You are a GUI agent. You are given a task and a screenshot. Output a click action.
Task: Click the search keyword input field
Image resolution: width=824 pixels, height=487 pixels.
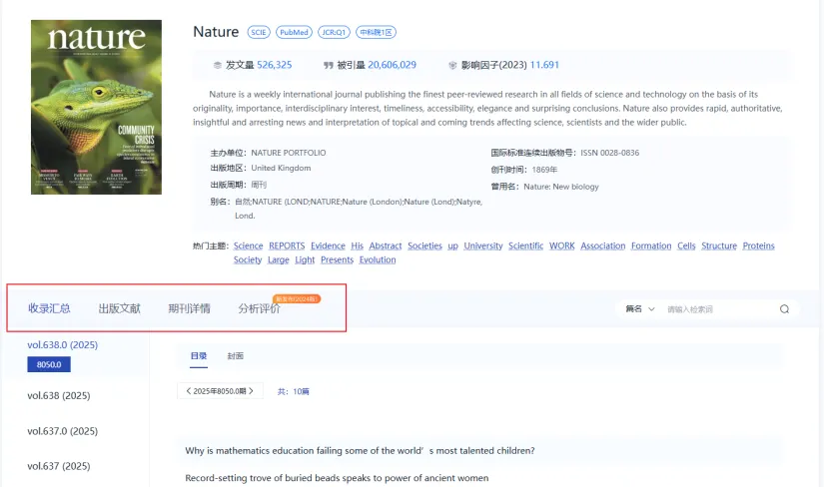pos(719,309)
